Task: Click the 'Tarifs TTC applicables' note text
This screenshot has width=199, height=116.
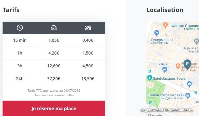Action: click(x=54, y=91)
